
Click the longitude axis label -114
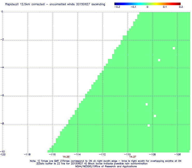pyautogui.click(x=77, y=155)
